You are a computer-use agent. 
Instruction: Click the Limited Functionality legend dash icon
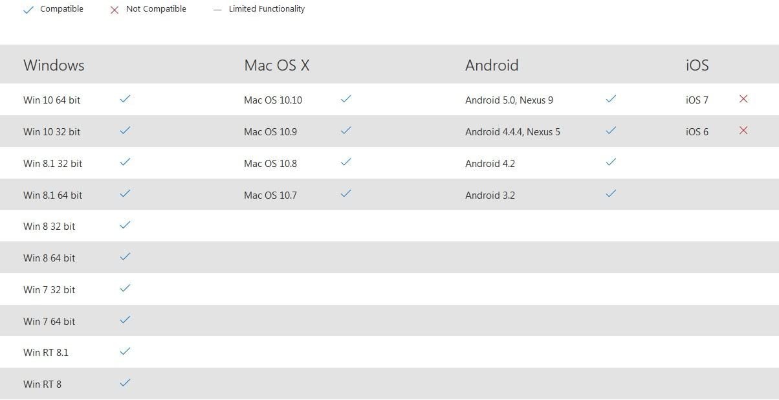coord(217,10)
